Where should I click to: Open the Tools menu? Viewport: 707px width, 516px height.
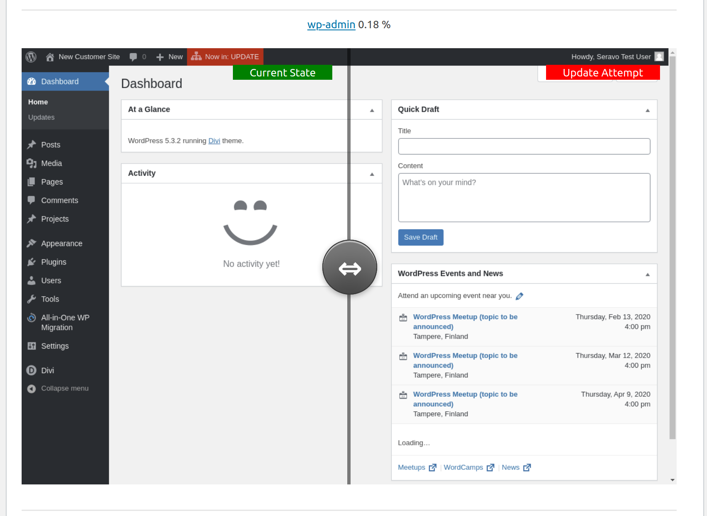click(x=65, y=299)
